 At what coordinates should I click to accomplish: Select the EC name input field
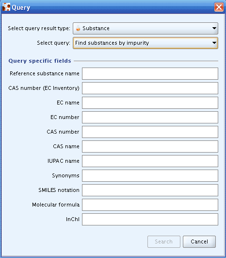(x=150, y=103)
